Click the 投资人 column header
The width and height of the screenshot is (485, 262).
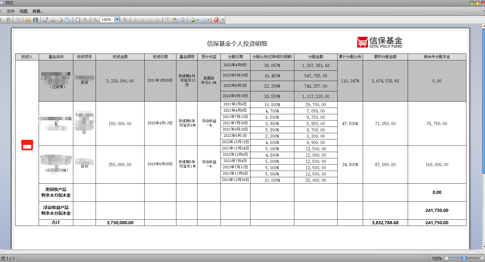click(x=27, y=57)
